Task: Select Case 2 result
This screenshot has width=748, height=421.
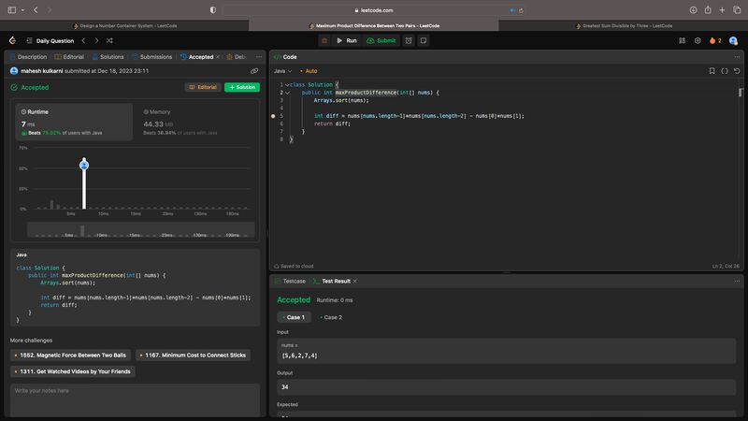Action: [x=331, y=317]
